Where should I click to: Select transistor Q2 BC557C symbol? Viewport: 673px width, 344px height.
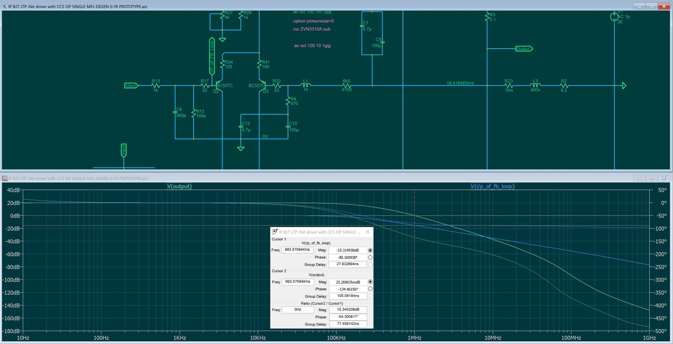(219, 86)
